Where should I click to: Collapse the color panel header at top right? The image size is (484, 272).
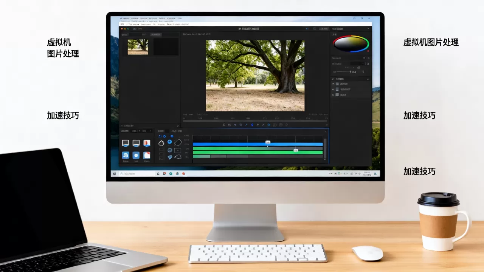tap(368, 29)
